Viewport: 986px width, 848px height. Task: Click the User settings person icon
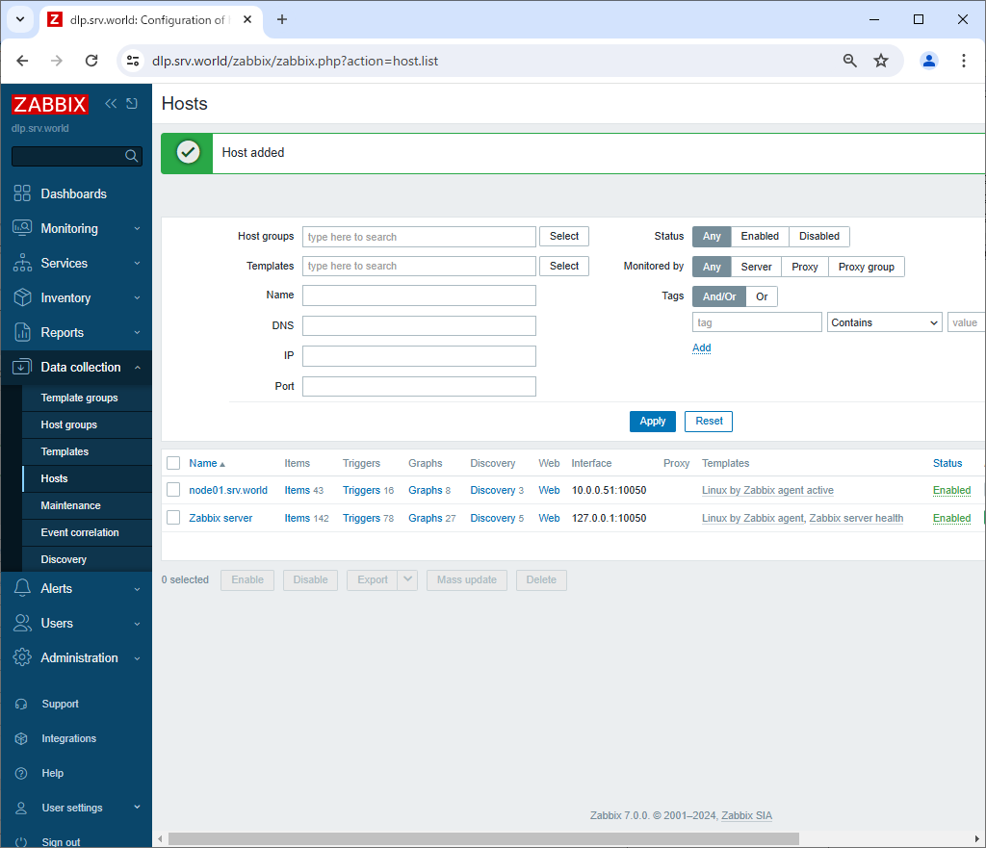(x=21, y=808)
